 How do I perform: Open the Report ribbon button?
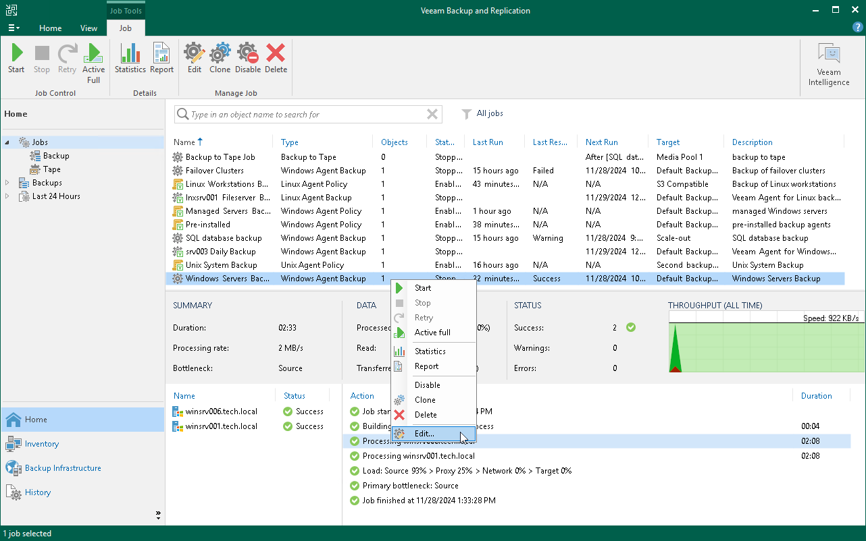coord(161,59)
